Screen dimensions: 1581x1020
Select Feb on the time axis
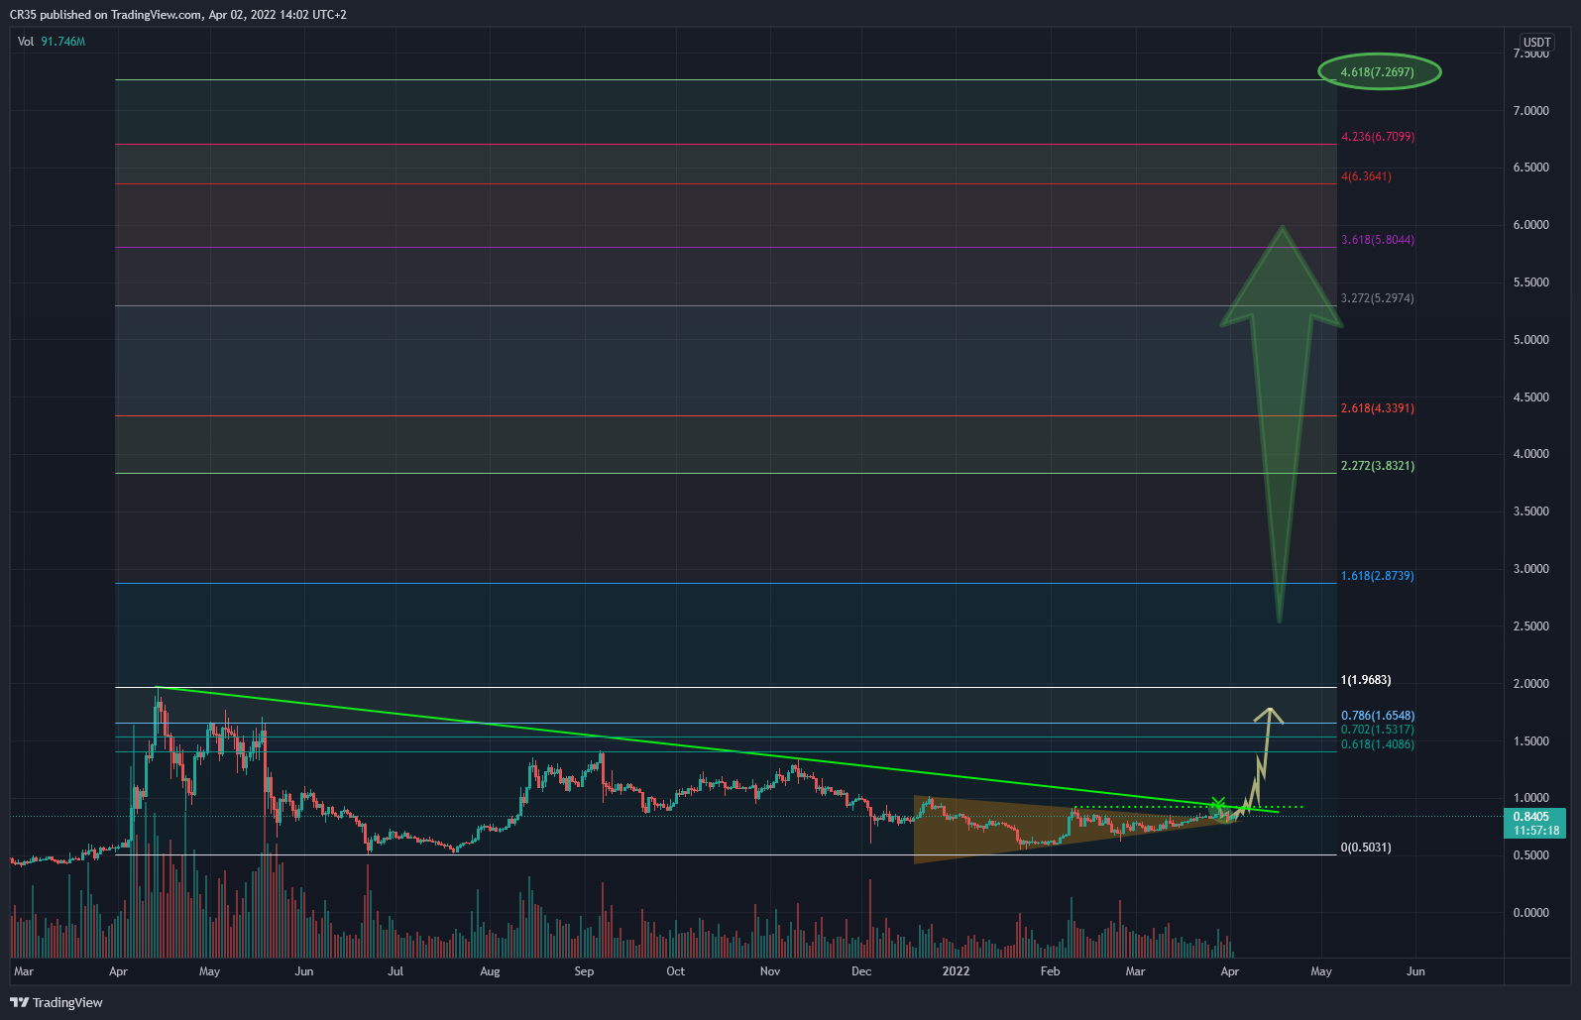coord(1050,971)
